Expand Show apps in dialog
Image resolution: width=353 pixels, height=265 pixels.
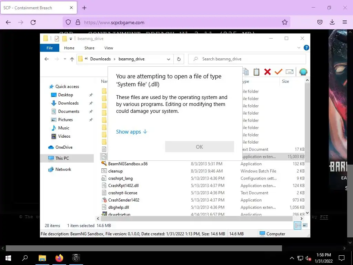(131, 132)
